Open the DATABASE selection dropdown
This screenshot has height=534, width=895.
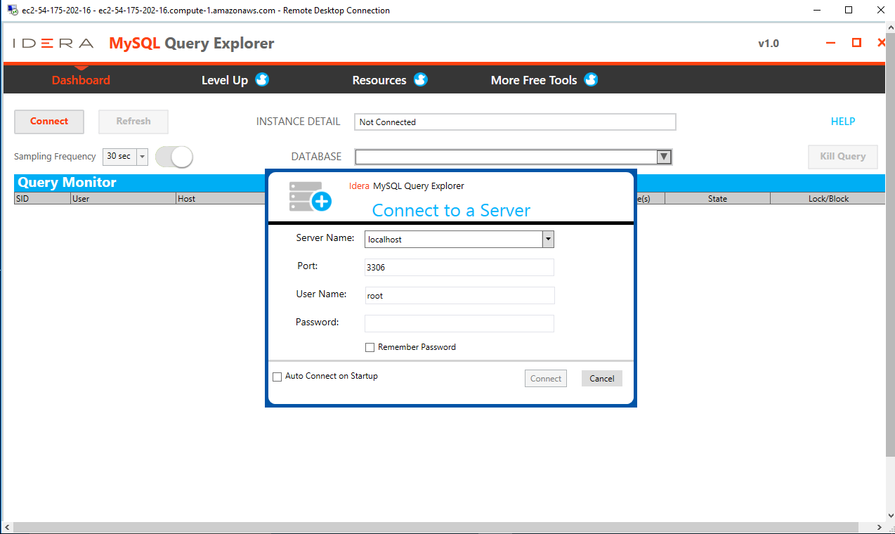(x=663, y=156)
